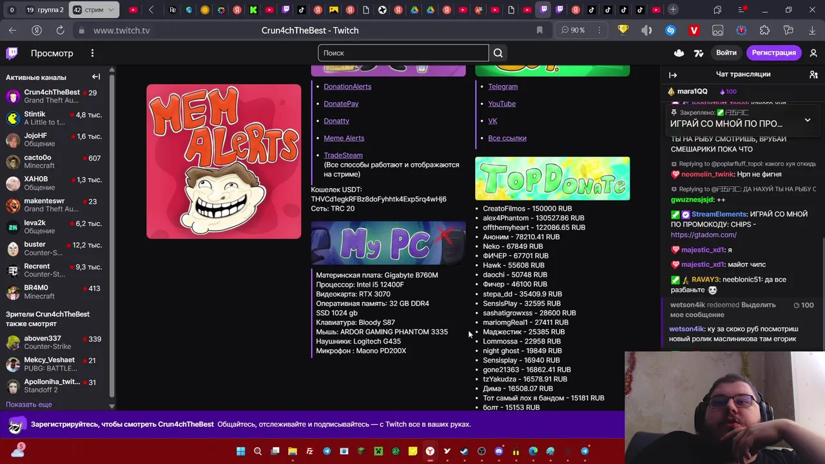
Task: Collapse the chat panel with arrow icon
Action: pos(673,75)
